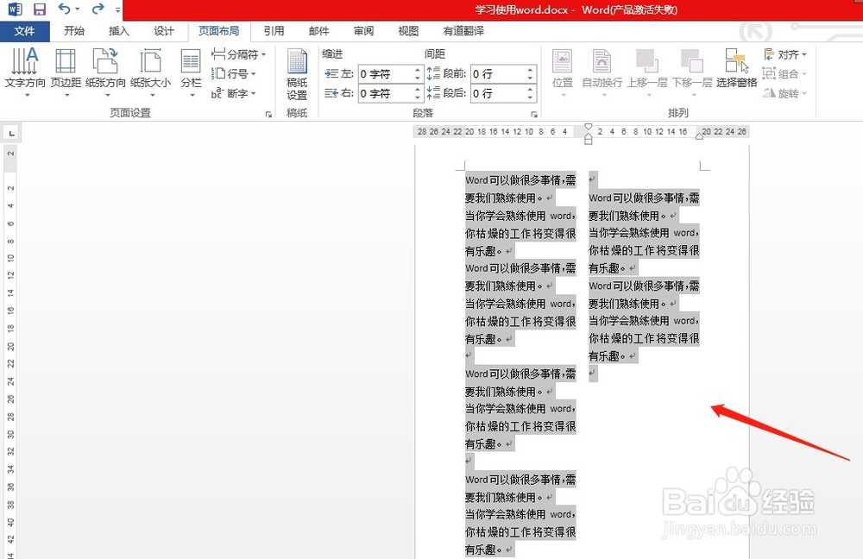Screen dimensions: 863x559
Task: Switch to the 视图 (View) ribbon tab
Action: [x=407, y=31]
